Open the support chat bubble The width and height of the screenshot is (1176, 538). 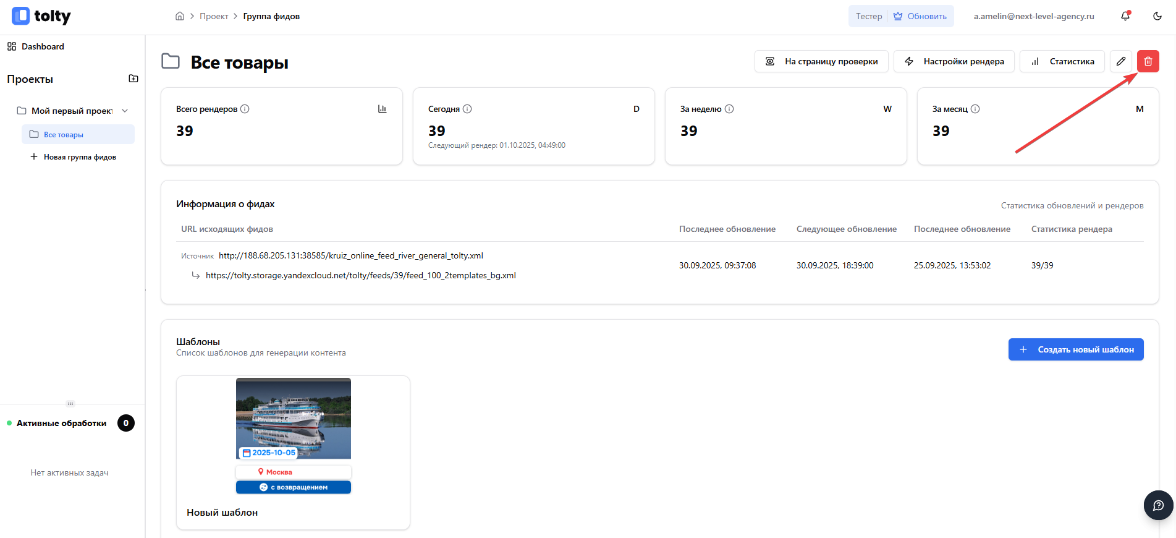[x=1158, y=505]
